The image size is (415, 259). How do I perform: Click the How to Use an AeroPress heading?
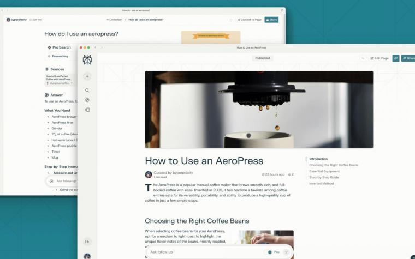click(x=204, y=161)
